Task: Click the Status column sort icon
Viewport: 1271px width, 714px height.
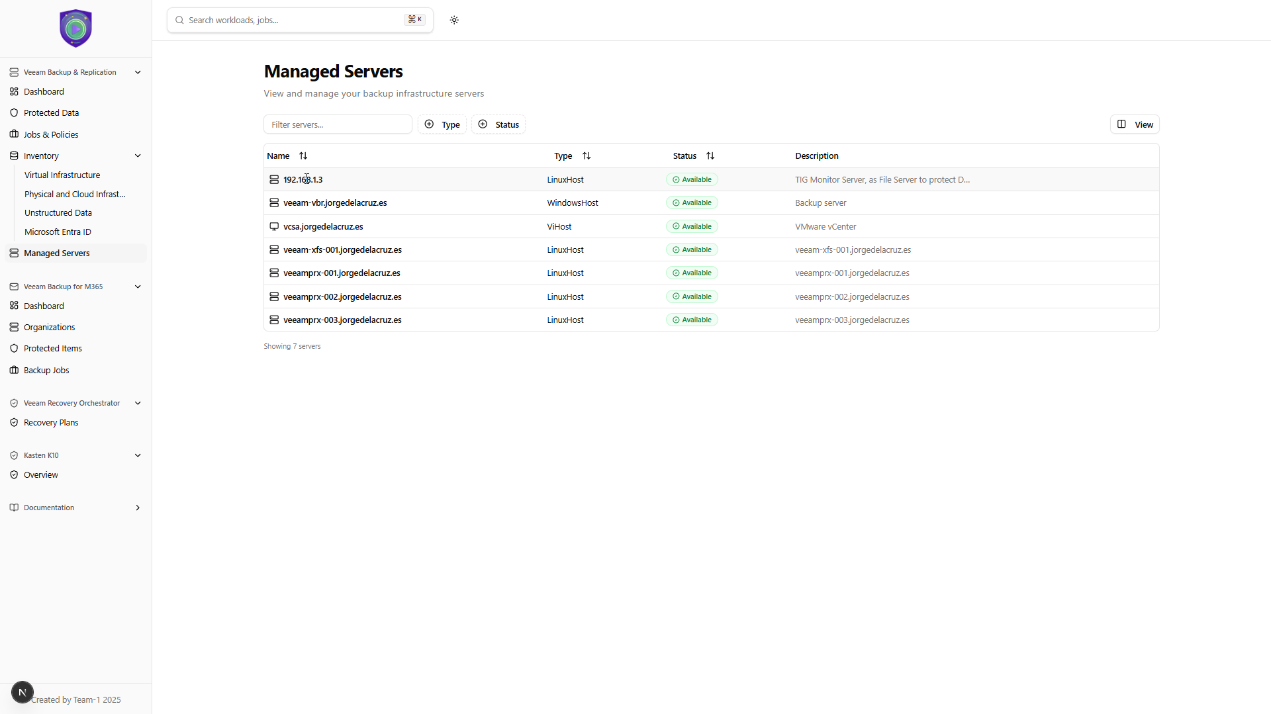Action: tap(710, 156)
